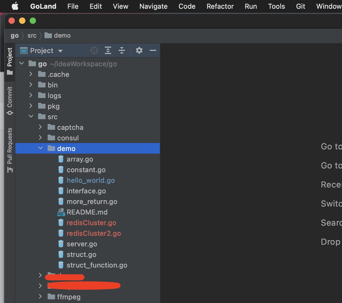342x303 pixels.
Task: Collapse the demo folder
Action: click(40, 148)
